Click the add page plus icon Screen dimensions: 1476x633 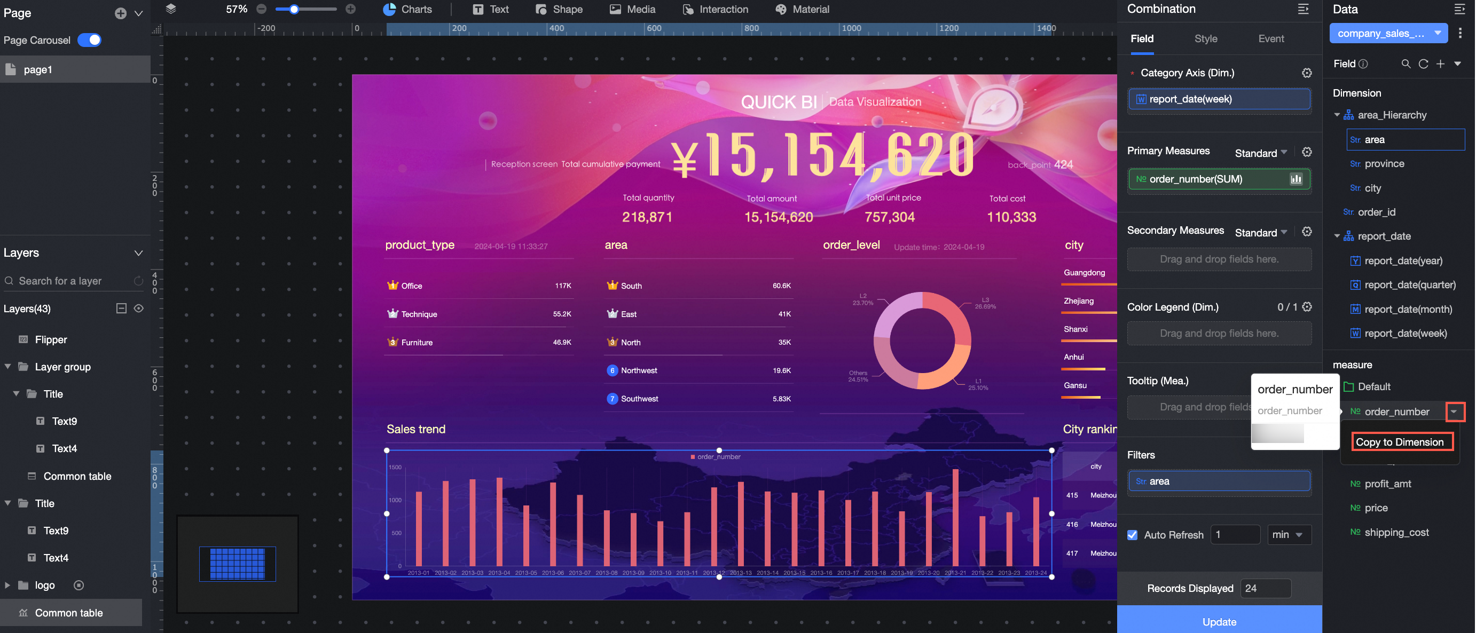(120, 13)
